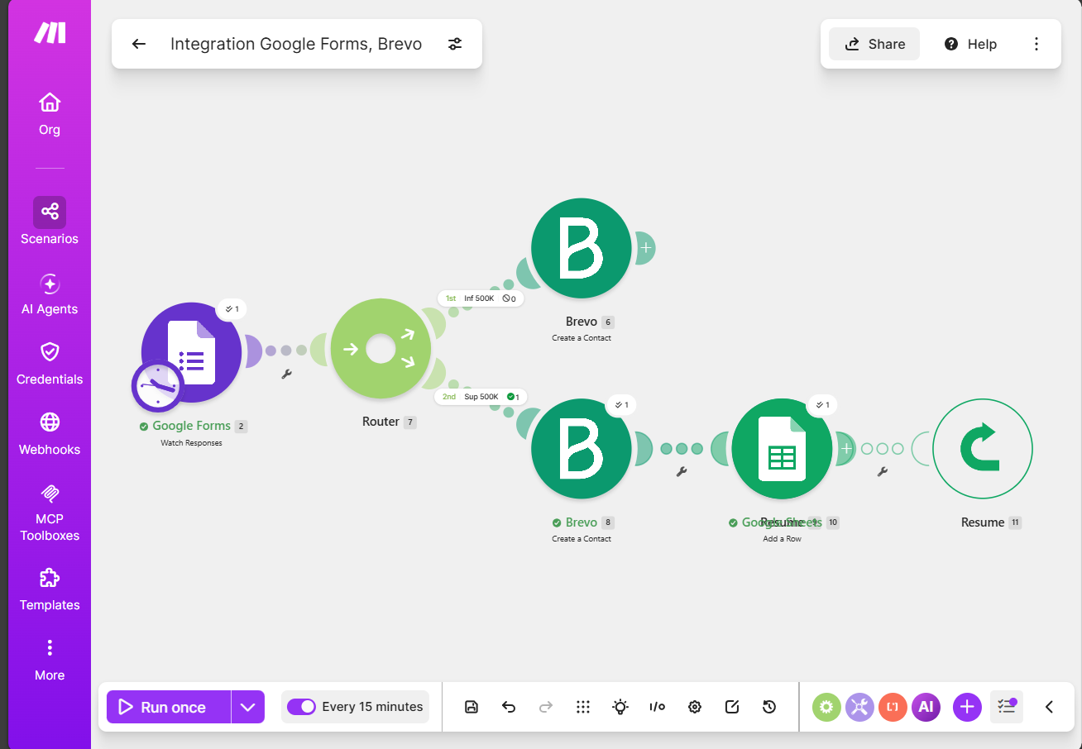The height and width of the screenshot is (749, 1082).
Task: Click the Resume module label
Action: (983, 522)
